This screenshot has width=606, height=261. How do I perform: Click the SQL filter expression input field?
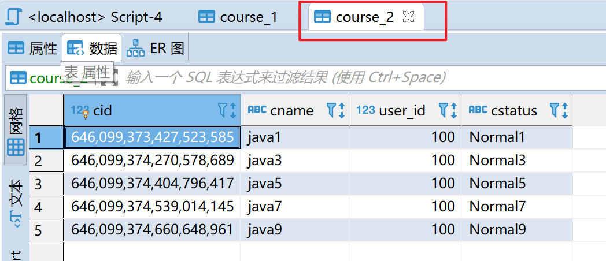pyautogui.click(x=347, y=77)
